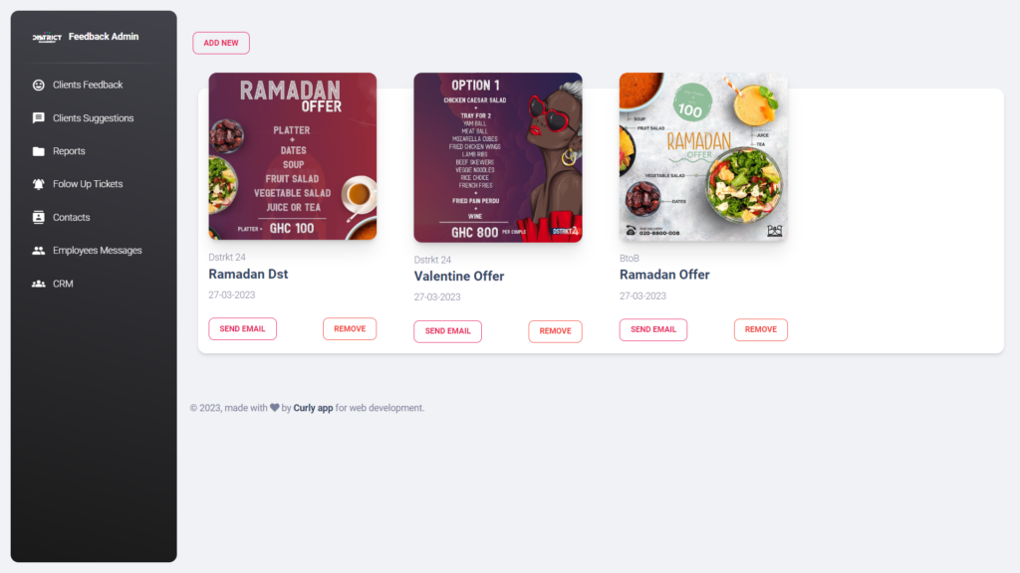Click the Contacts address book icon
The height and width of the screenshot is (573, 1020).
coord(39,217)
